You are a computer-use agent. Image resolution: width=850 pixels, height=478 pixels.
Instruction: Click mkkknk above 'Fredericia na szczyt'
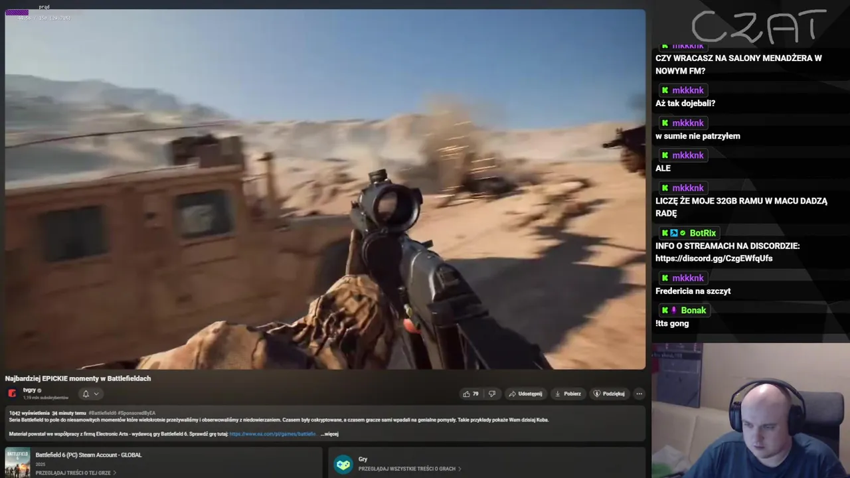click(687, 278)
